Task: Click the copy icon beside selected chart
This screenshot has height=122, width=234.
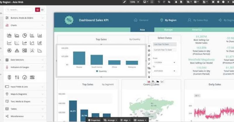Action: (x=149, y=55)
